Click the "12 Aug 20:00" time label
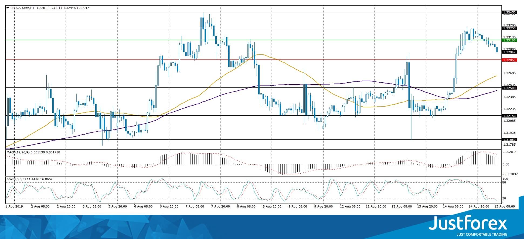524x239 pixels. [x=376, y=207]
